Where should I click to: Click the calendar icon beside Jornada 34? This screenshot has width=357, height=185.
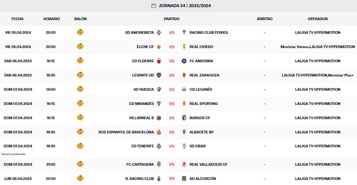click(x=154, y=6)
